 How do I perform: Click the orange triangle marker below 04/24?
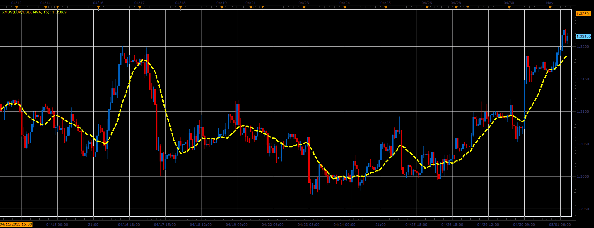pyautogui.click(x=345, y=7)
